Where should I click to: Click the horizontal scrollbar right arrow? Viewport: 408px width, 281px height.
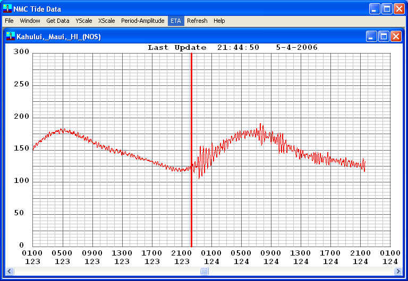tap(398, 271)
